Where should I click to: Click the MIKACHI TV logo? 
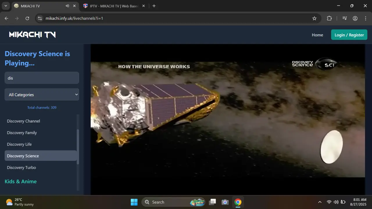pyautogui.click(x=32, y=35)
